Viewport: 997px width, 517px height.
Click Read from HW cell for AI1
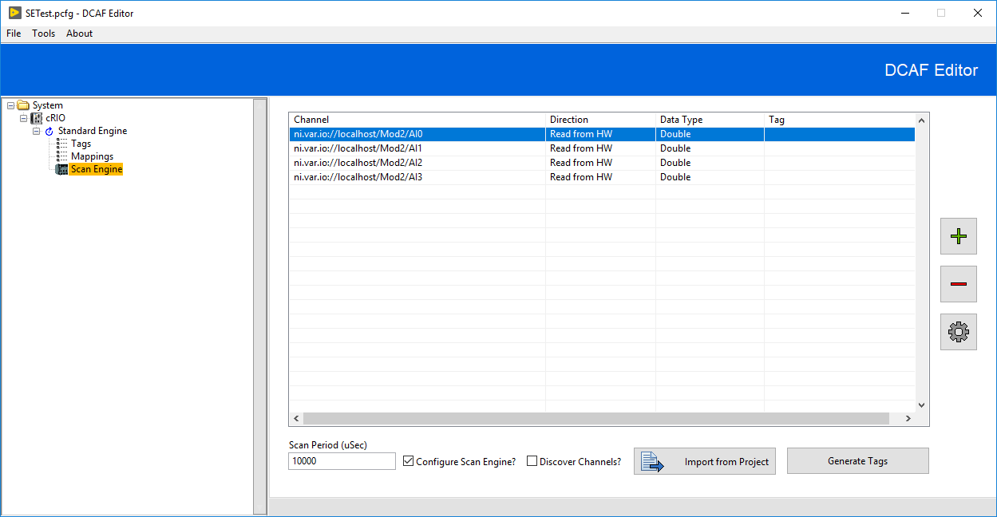(x=600, y=148)
